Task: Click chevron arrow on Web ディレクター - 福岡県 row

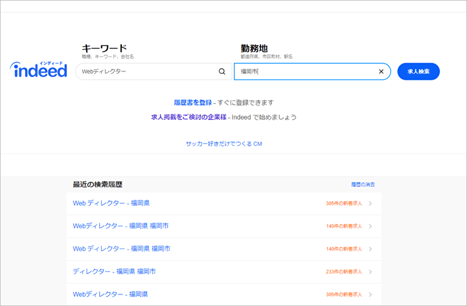Action: tap(370, 204)
